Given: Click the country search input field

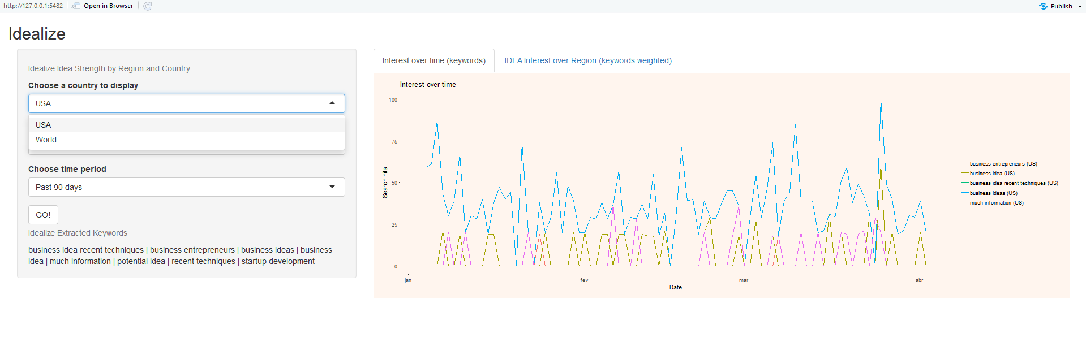Looking at the screenshot, I should point(175,103).
